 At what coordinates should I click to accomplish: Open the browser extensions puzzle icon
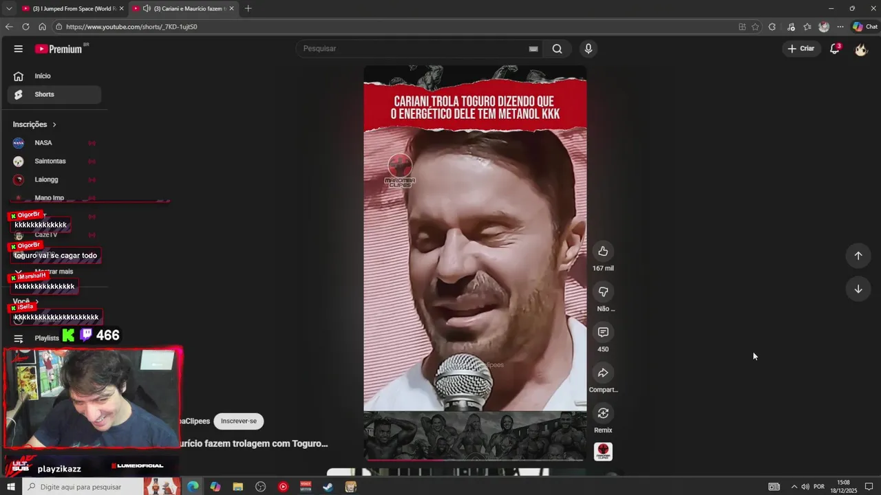772,27
